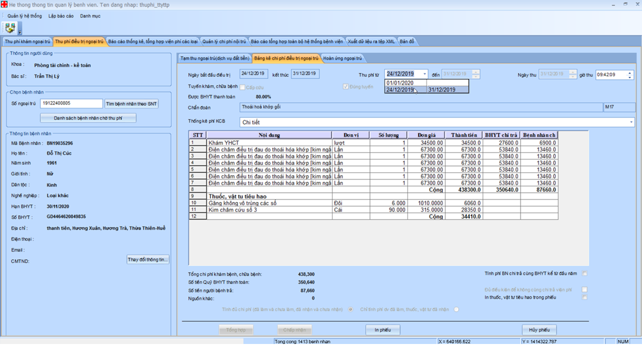Viewport: 642px width, 345px height.
Task: Click the Đơn vị column header
Action: pyautogui.click(x=351, y=135)
